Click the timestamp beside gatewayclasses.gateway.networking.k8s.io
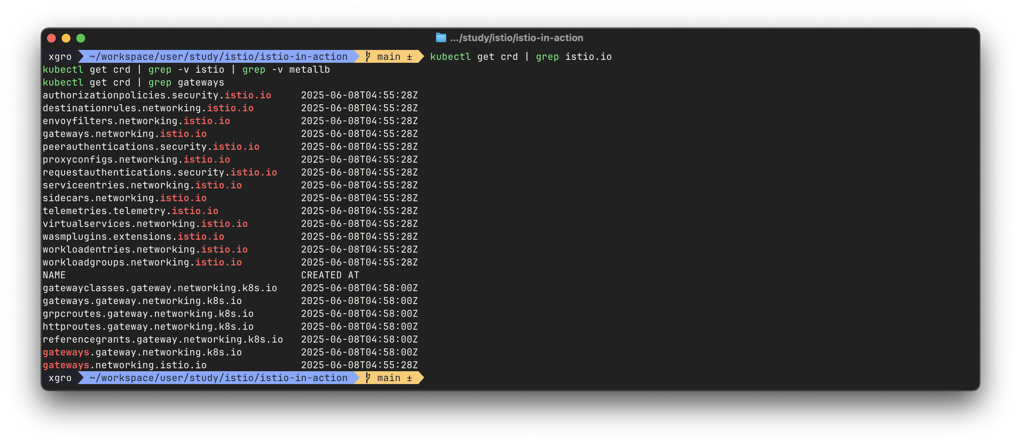Viewport: 1021px width, 445px height. coord(360,288)
